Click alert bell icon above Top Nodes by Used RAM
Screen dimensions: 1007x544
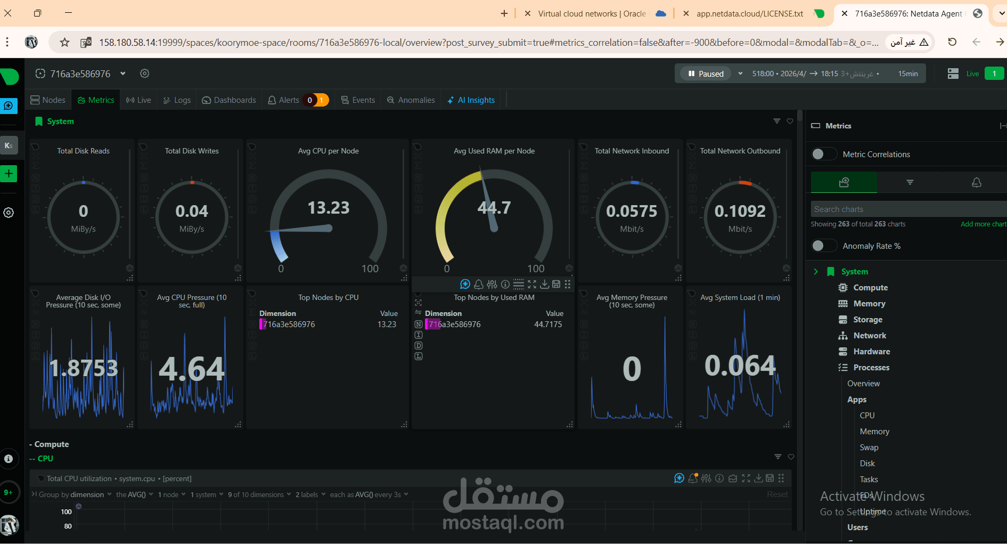tap(479, 284)
